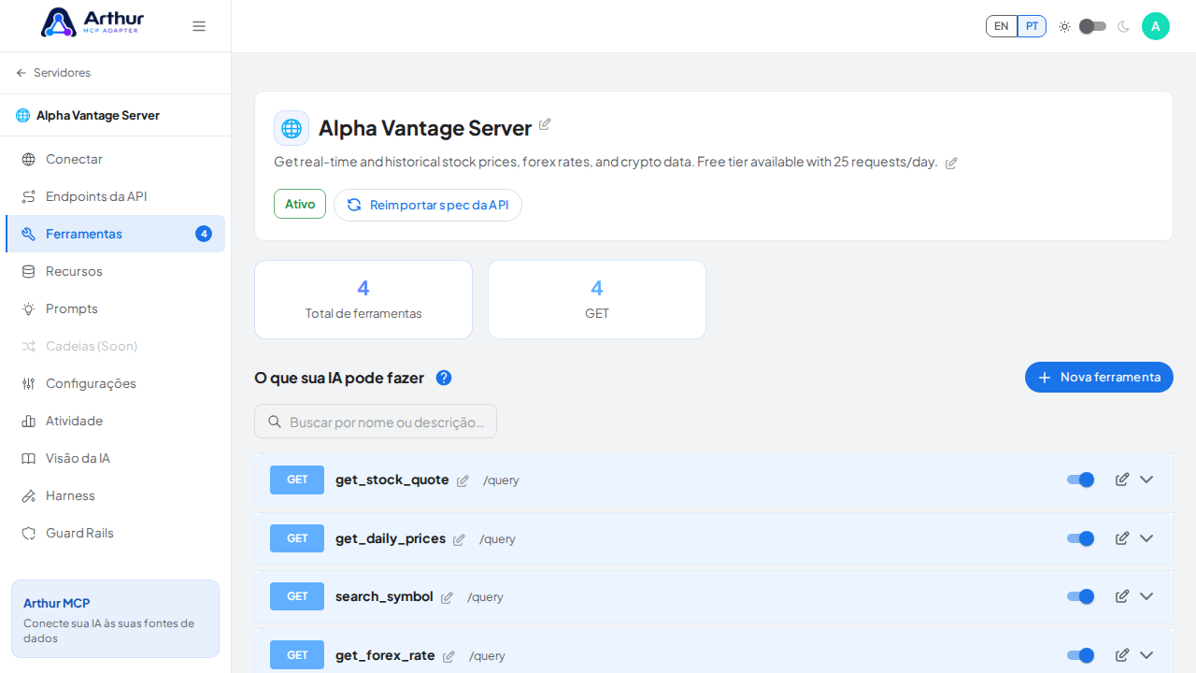Disable the search_symbol tool switch
This screenshot has height=673, width=1196.
[x=1081, y=596]
